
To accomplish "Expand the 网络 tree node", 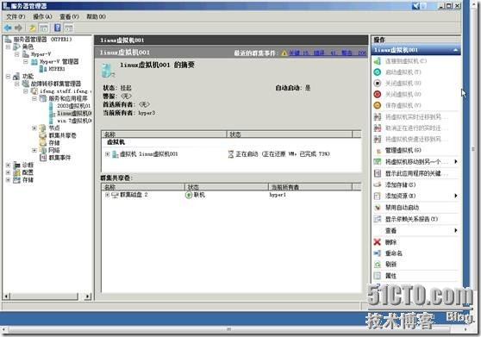I will (34, 150).
